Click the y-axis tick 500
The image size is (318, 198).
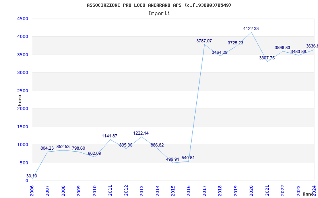click(24, 163)
